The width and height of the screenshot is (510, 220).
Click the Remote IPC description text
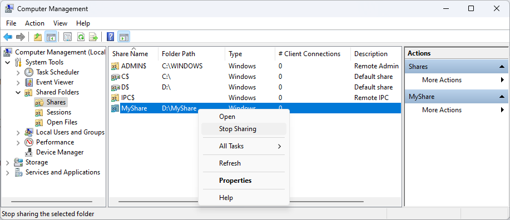pyautogui.click(x=372, y=98)
